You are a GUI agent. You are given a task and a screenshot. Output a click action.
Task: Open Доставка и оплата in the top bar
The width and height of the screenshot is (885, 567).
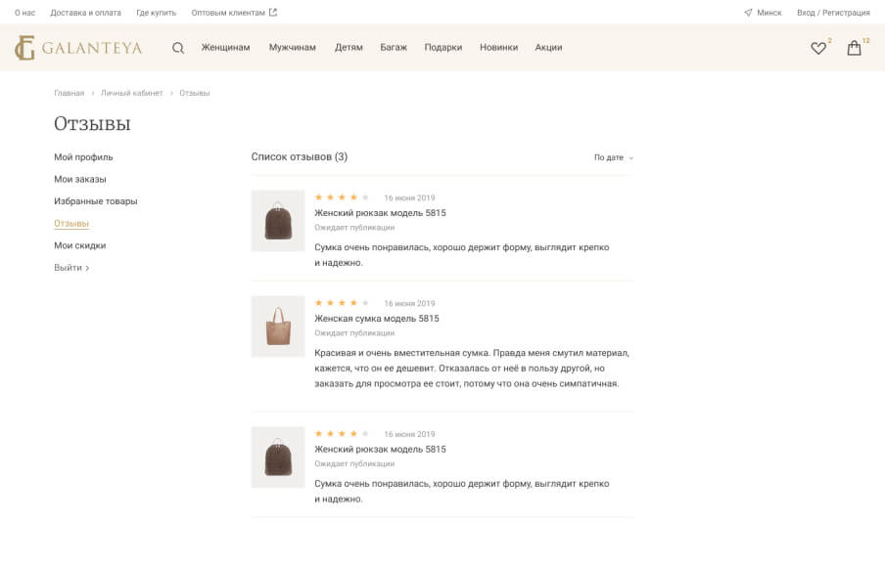tap(85, 13)
